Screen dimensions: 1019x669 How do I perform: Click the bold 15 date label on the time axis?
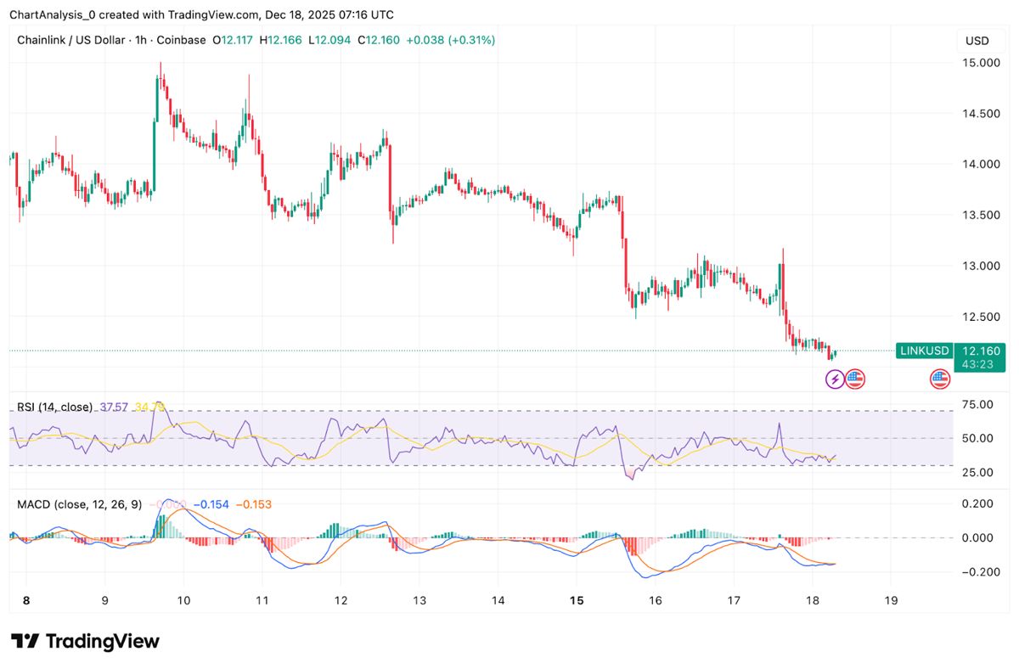point(576,599)
